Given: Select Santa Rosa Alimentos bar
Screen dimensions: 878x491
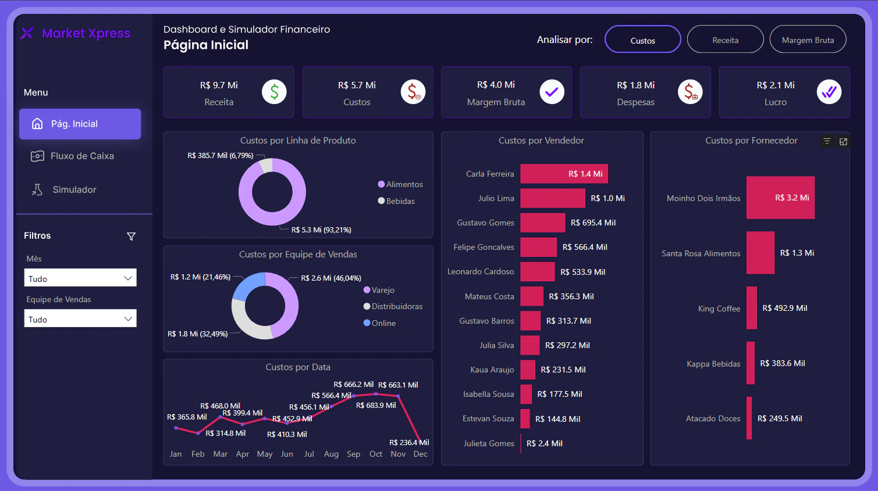Looking at the screenshot, I should pyautogui.click(x=760, y=253).
